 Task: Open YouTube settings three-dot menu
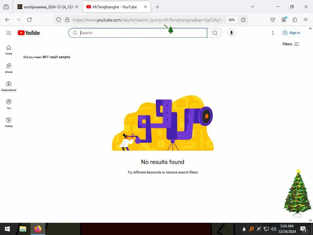(x=273, y=33)
